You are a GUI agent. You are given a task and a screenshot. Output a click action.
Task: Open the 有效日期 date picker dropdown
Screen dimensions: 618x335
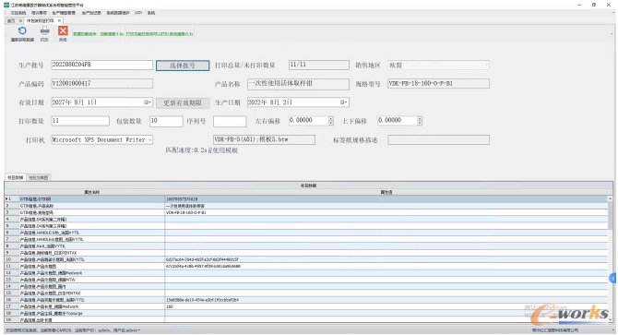[x=148, y=102]
